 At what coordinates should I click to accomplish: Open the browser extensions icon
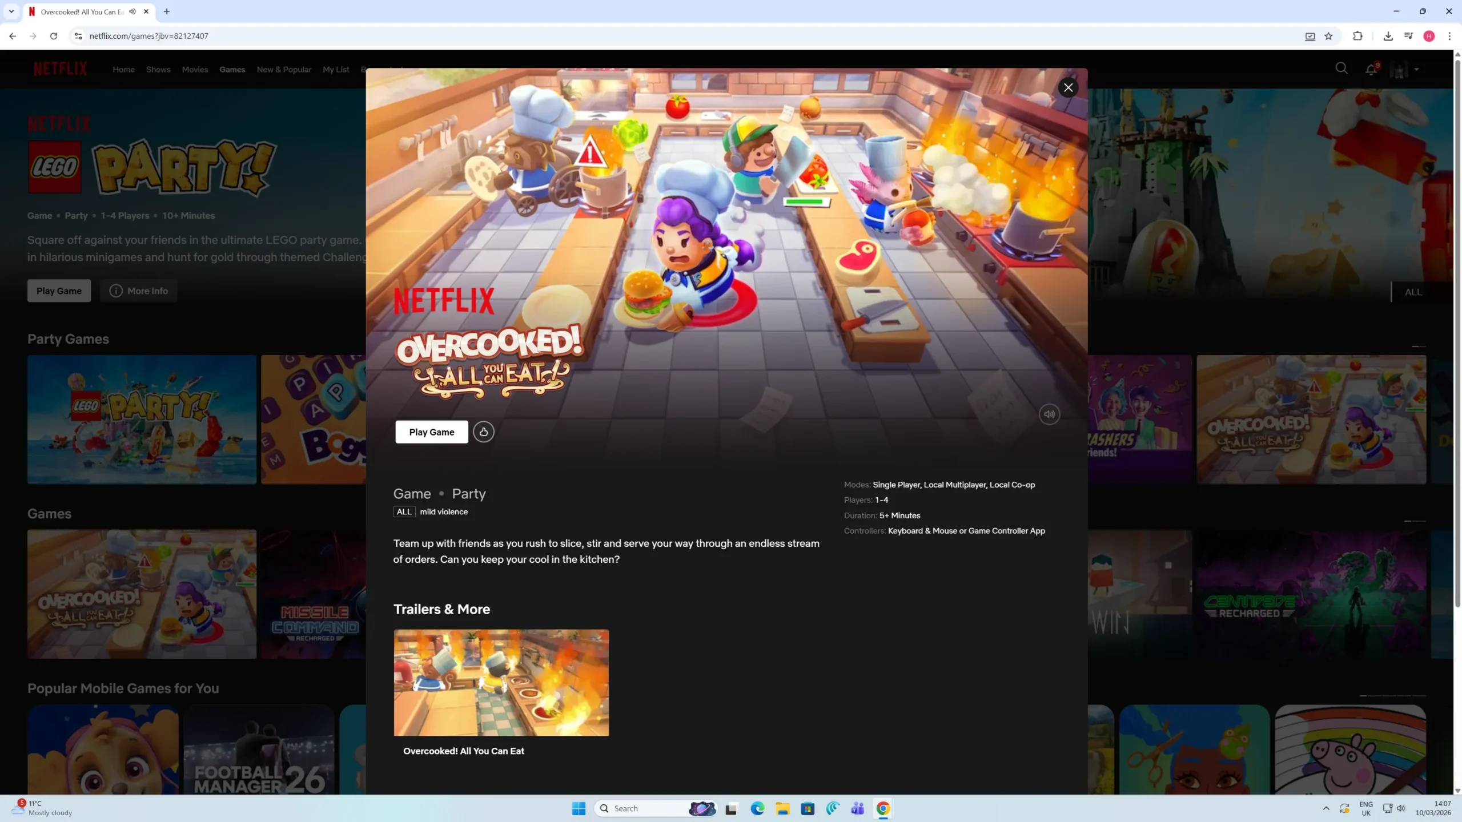click(1358, 36)
